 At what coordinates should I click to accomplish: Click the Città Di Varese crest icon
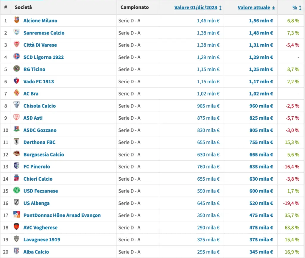click(17, 45)
